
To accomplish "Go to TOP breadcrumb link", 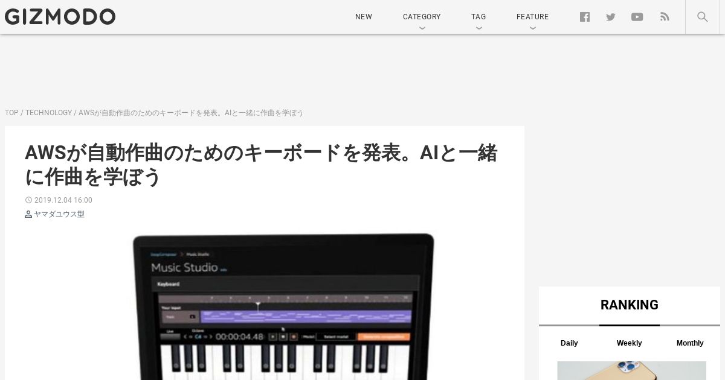I will tap(11, 113).
